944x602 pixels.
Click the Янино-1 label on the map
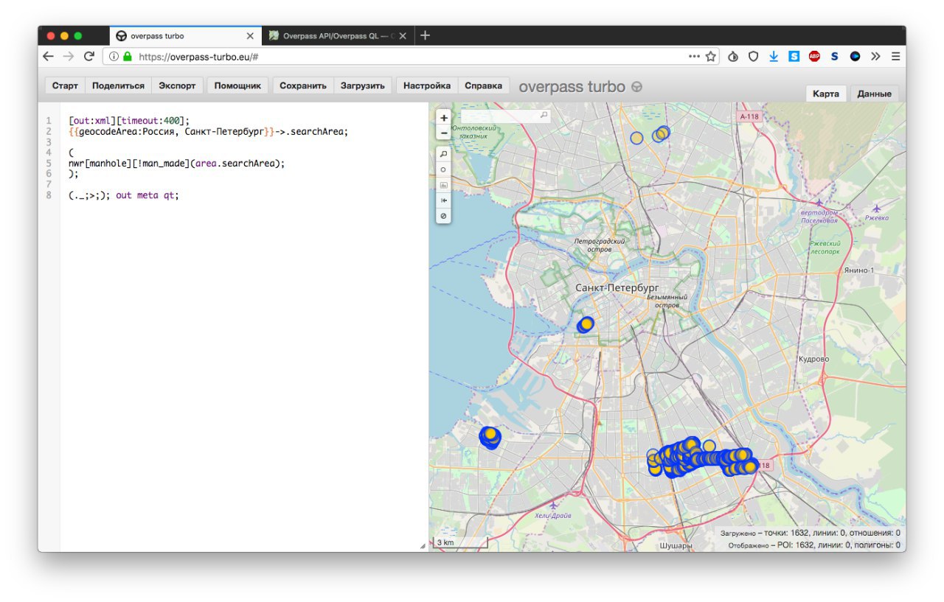click(x=859, y=270)
